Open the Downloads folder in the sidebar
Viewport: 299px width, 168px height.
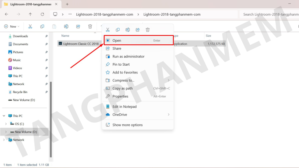click(20, 36)
